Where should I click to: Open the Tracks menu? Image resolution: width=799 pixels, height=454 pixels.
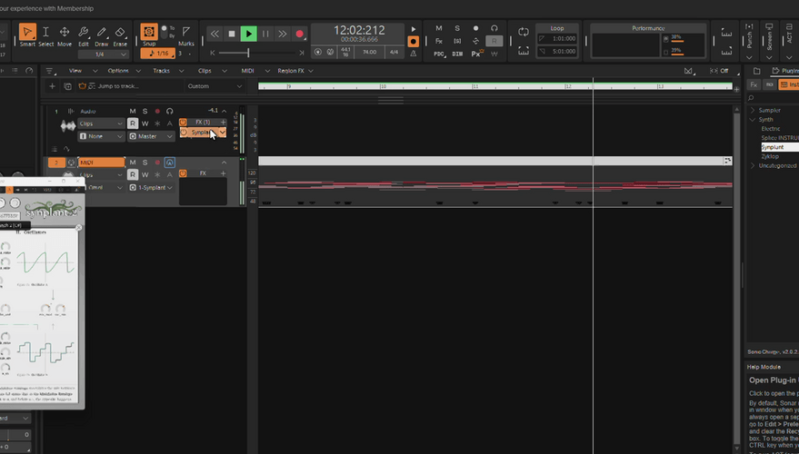pos(162,70)
